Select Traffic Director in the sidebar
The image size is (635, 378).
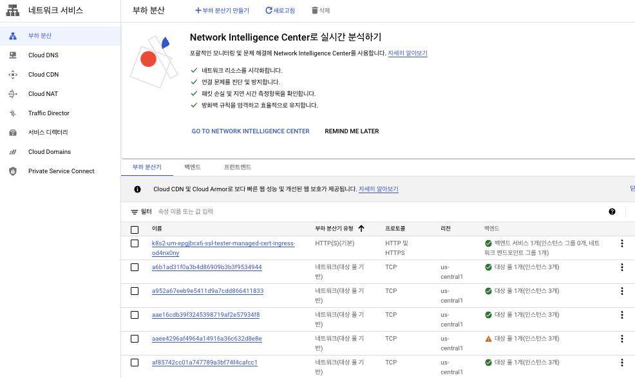[48, 113]
